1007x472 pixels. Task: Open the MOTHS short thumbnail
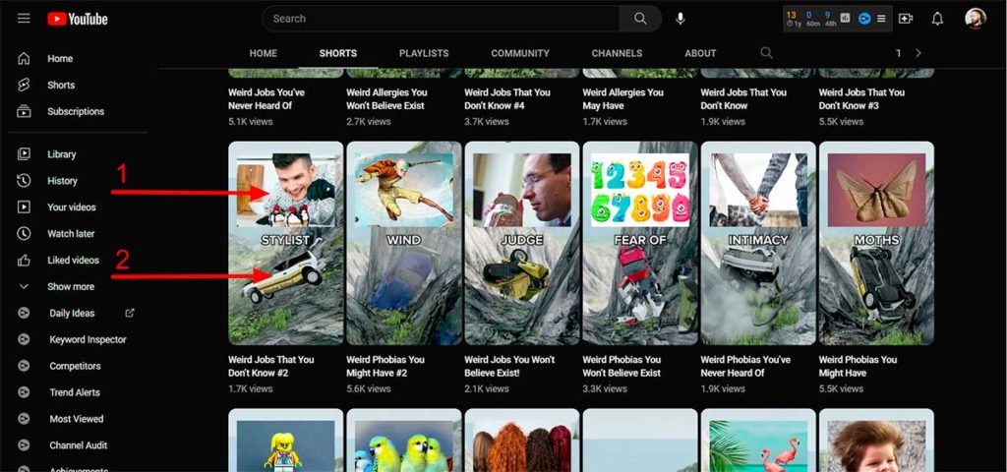875,242
